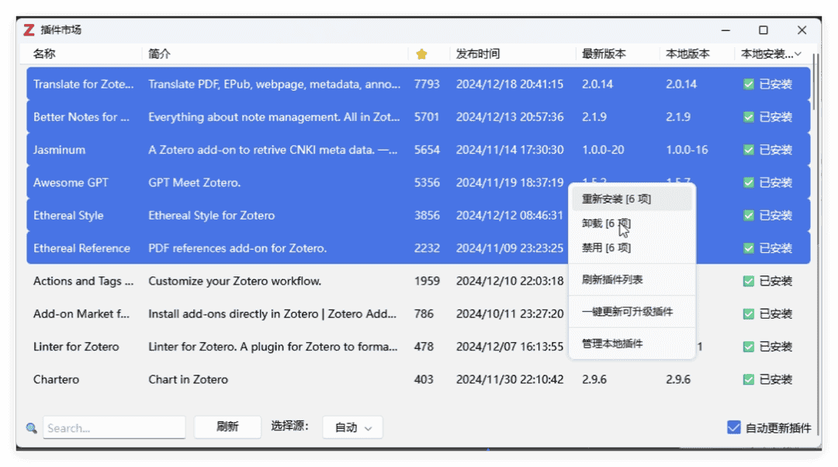The width and height of the screenshot is (838, 467).
Task: Minimize the 插件市场 window
Action: 725,30
